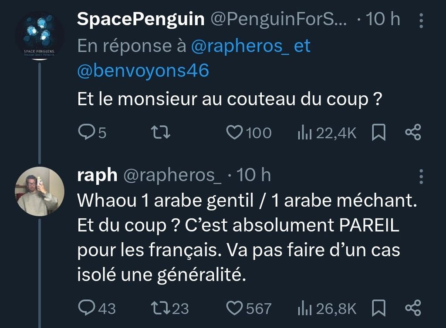The height and width of the screenshot is (328, 446).
Task: Bookmark SpacePenguin's tweet
Action: tap(378, 133)
